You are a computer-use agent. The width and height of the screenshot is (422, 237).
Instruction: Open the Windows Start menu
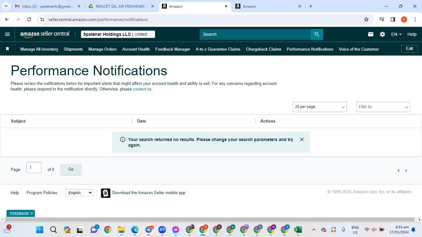[x=40, y=230]
